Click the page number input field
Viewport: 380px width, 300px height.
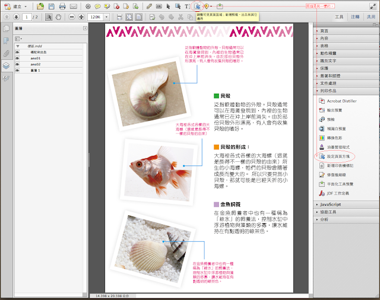pos(27,17)
